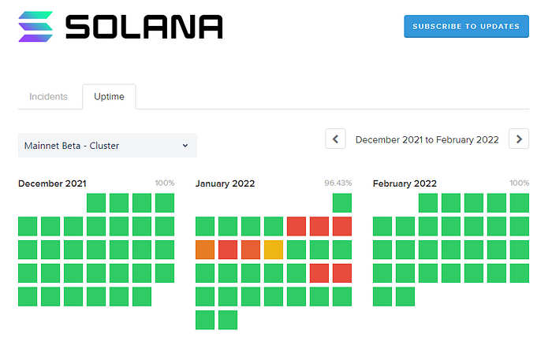Open the Mainnet Beta - Cluster dropdown
Screen dimensions: 552x341
(x=107, y=146)
